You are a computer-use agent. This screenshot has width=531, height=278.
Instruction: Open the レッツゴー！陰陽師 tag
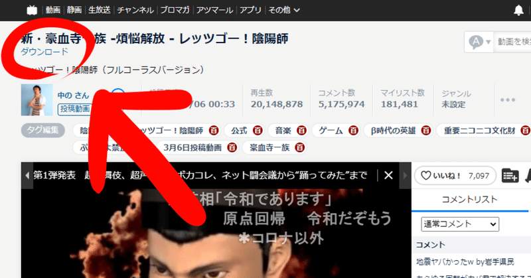pyautogui.click(x=173, y=131)
